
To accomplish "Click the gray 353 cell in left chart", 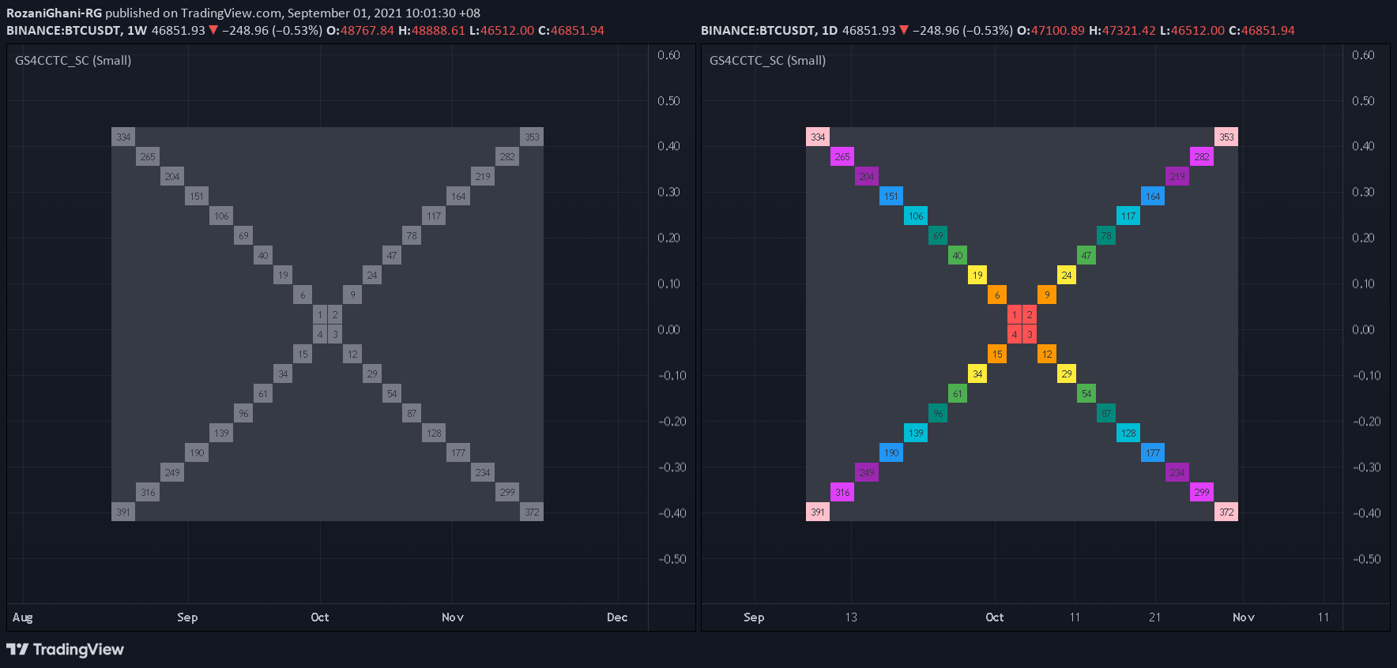I will (532, 137).
